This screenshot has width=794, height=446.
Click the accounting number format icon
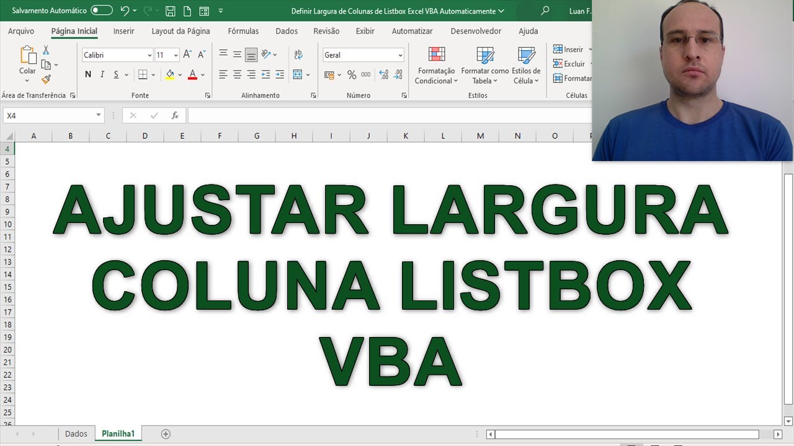click(x=329, y=74)
